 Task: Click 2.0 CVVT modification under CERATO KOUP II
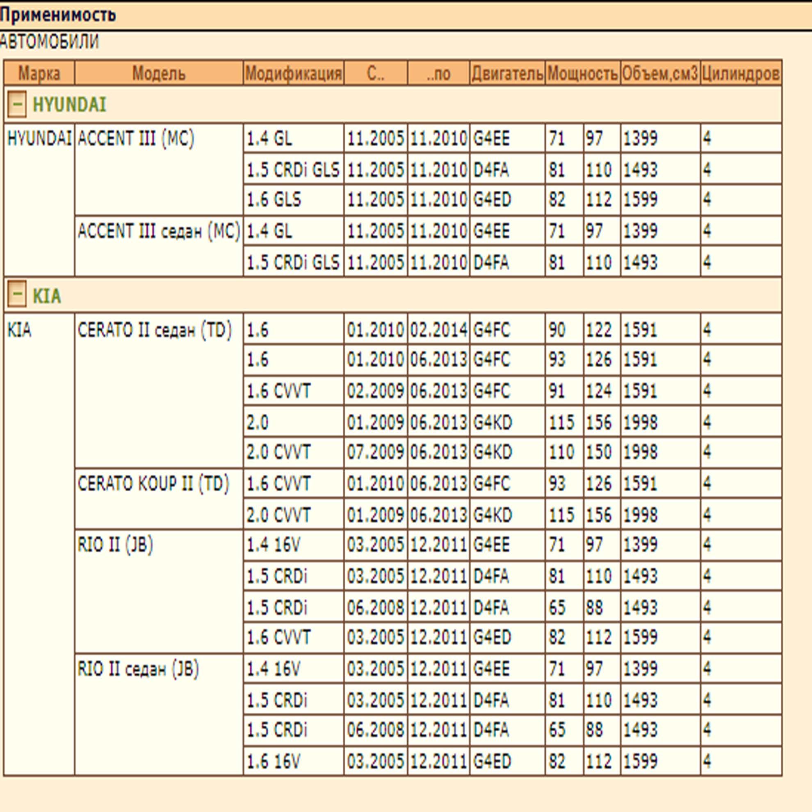(293, 515)
